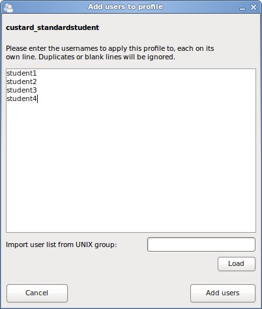Click "each on its" instruction text
Image resolution: width=262 pixels, height=309 pixels.
pos(196,48)
